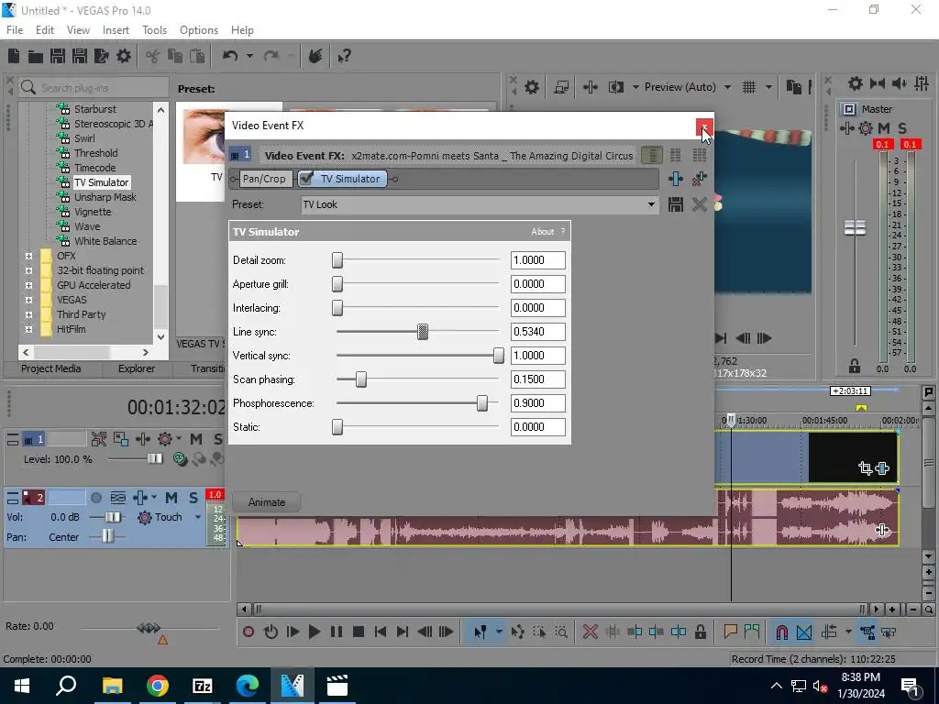Click the Pause button in transport bar
This screenshot has height=704, width=939.
[337, 632]
